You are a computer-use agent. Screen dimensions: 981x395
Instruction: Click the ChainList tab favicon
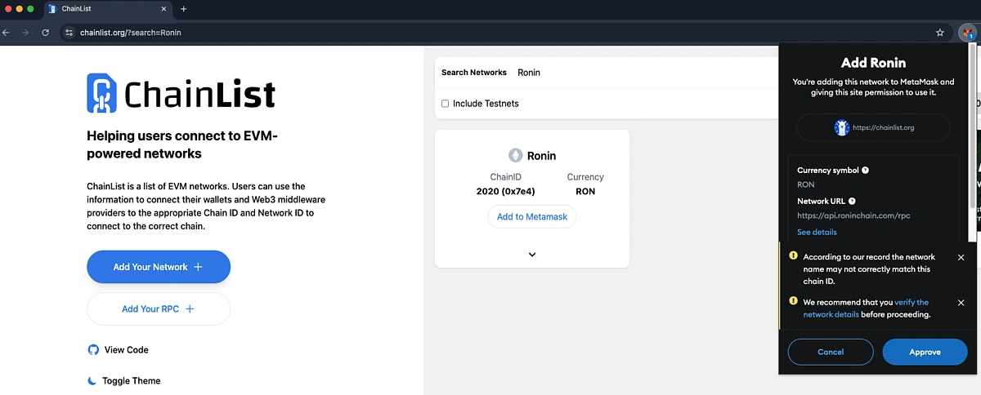(52, 9)
